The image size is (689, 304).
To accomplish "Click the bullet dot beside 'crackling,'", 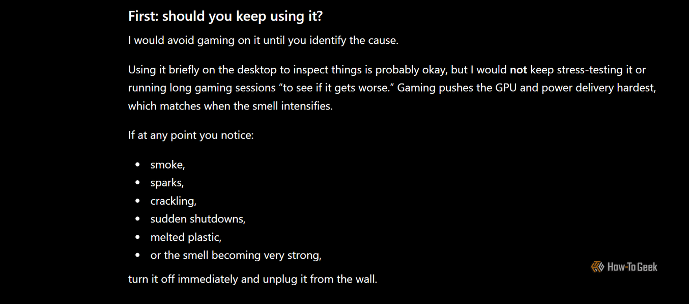I will pyautogui.click(x=137, y=201).
